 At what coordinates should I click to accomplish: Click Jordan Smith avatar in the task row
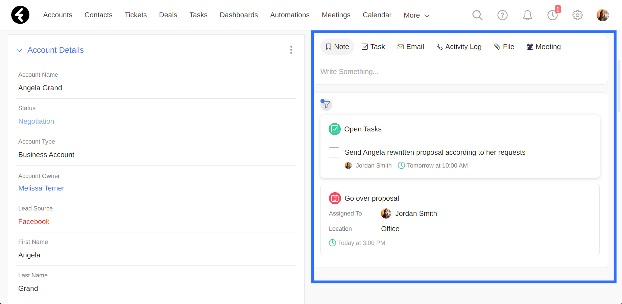click(x=348, y=166)
